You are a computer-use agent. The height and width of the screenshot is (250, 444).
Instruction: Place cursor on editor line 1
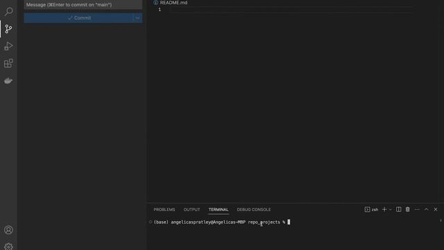point(291,10)
